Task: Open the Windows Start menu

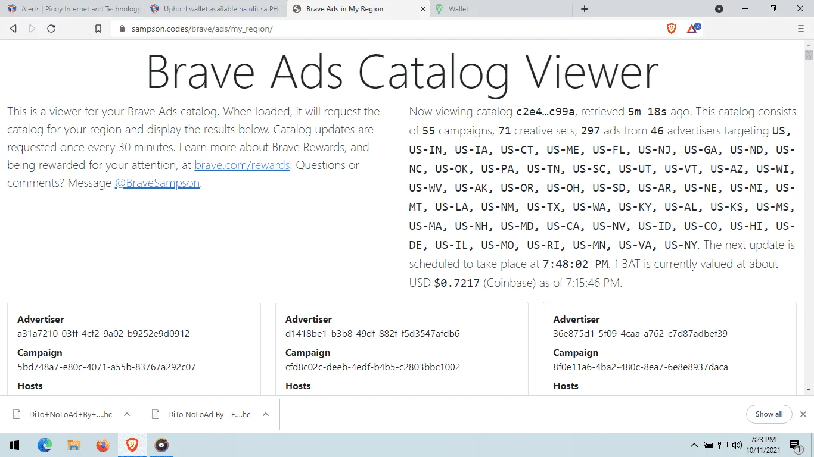Action: (14, 445)
